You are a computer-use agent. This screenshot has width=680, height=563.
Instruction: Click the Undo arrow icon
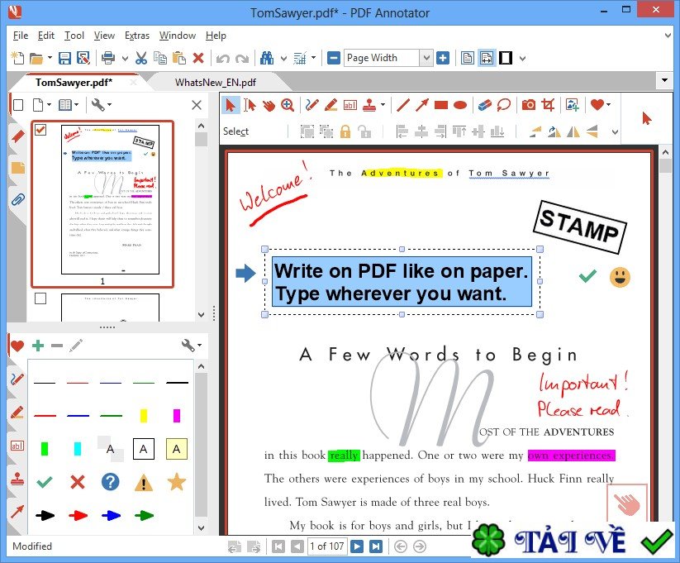pos(222,58)
